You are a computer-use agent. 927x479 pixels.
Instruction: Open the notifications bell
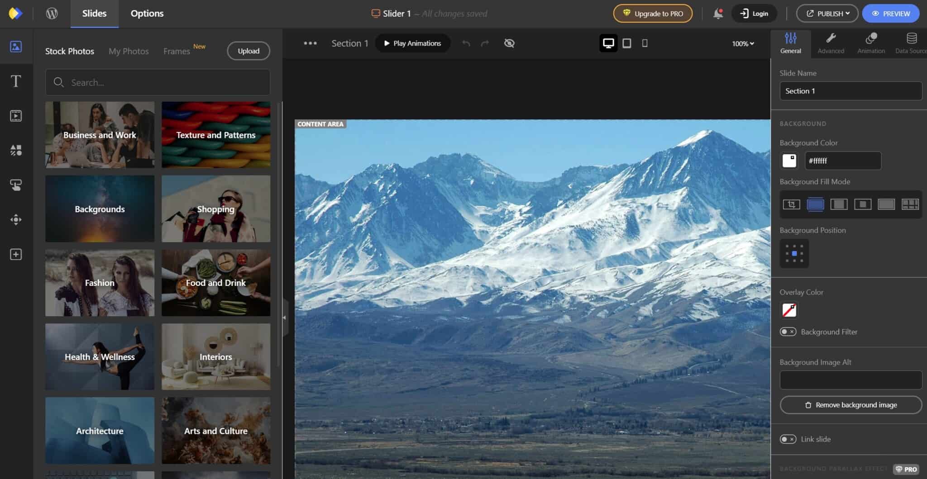tap(718, 14)
